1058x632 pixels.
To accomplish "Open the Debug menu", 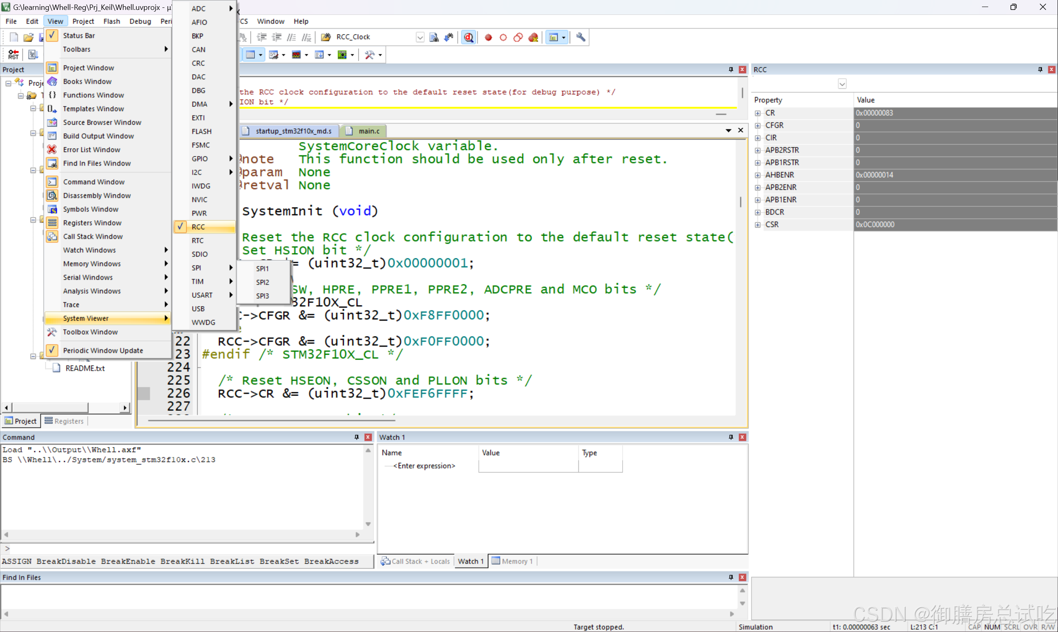I will coord(140,21).
